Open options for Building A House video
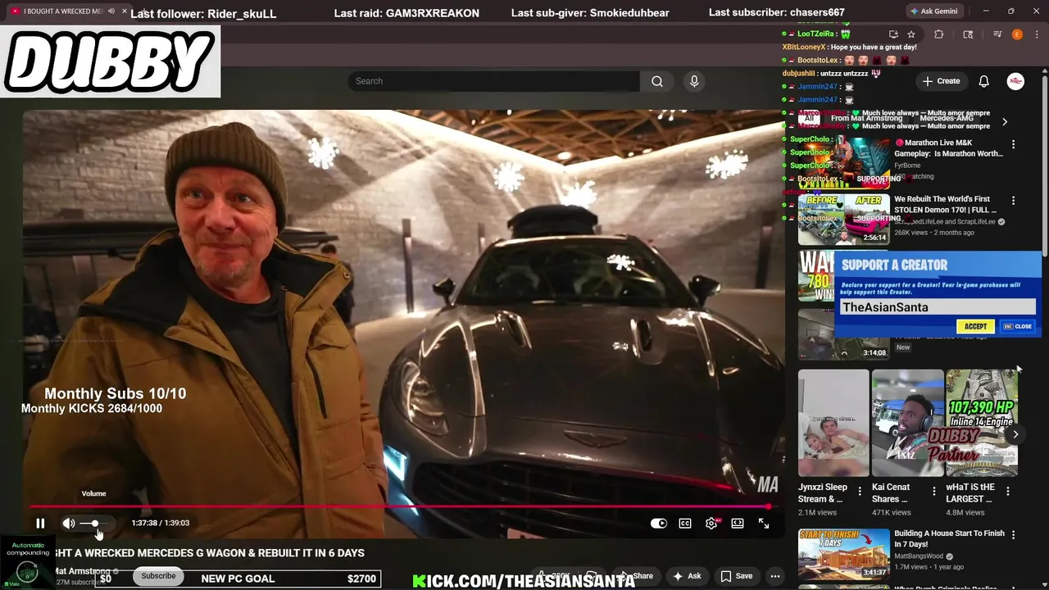1049x590 pixels. click(x=1013, y=535)
